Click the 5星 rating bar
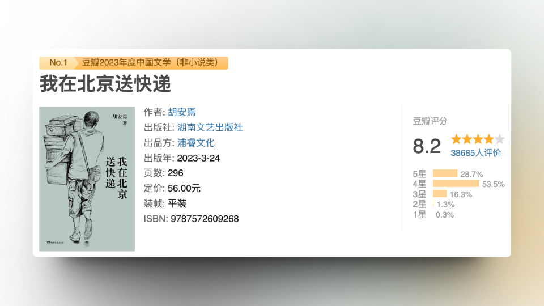 click(x=445, y=173)
